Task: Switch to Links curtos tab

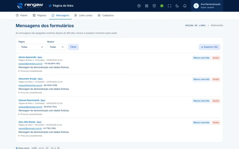Action: click(83, 15)
